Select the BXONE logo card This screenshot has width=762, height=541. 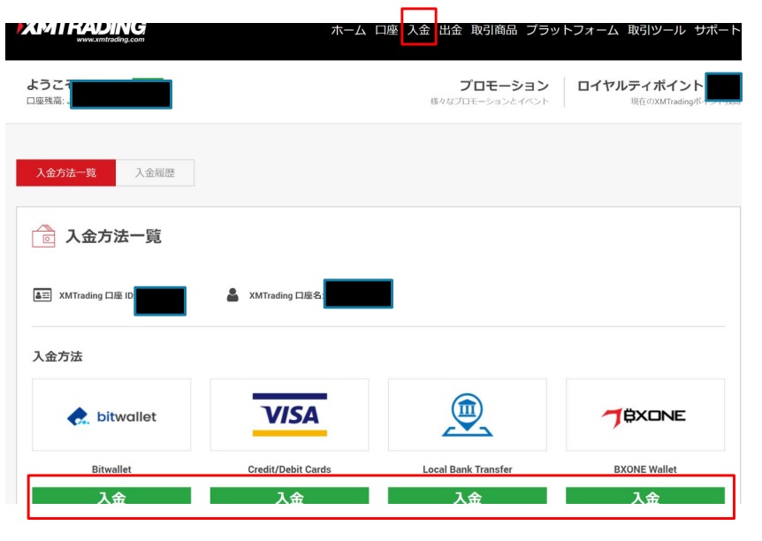point(645,415)
